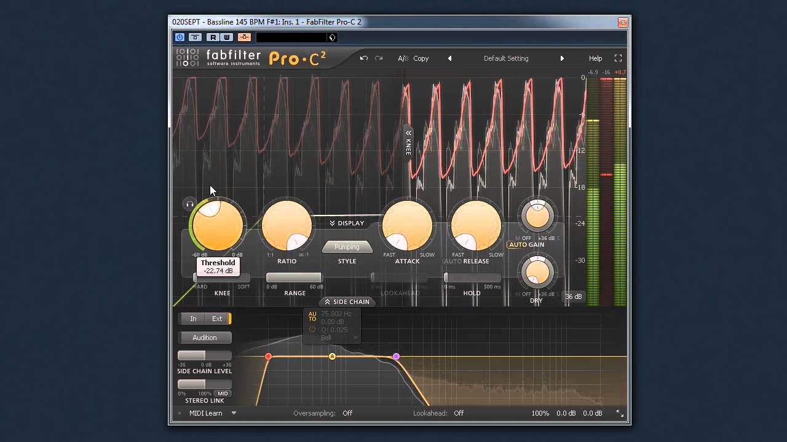Toggle the MID stereo link mode
The image size is (787, 442).
click(223, 394)
